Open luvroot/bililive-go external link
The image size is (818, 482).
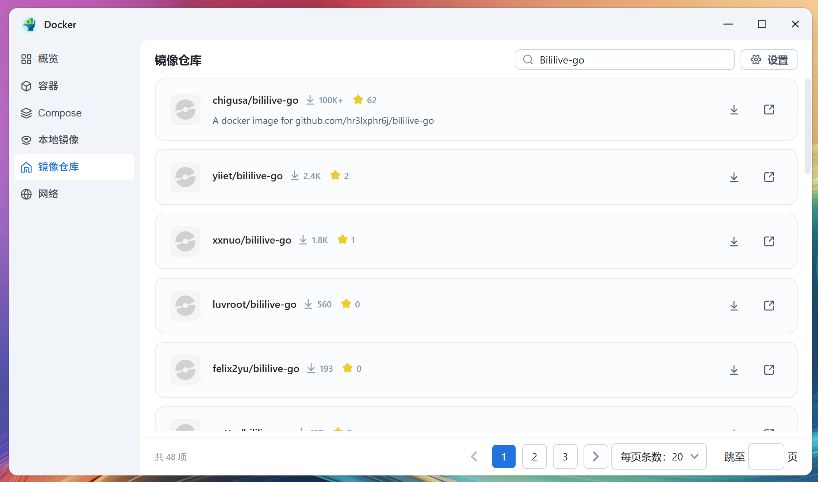(769, 306)
